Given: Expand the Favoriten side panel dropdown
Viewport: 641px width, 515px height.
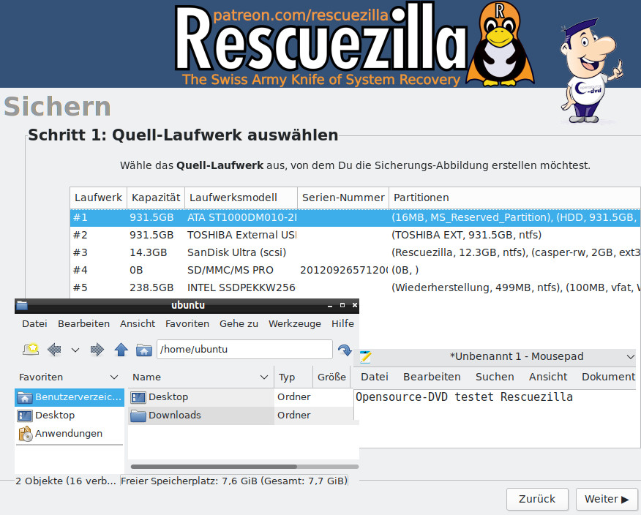Looking at the screenshot, I should [x=113, y=377].
